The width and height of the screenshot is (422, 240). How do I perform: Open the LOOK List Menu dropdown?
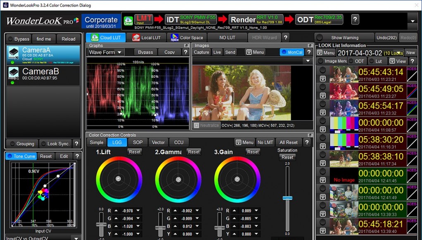[326, 53]
